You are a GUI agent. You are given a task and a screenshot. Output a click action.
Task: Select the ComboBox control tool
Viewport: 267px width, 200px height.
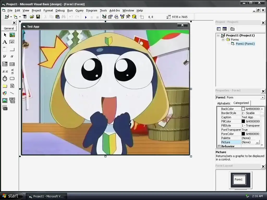[5, 64]
